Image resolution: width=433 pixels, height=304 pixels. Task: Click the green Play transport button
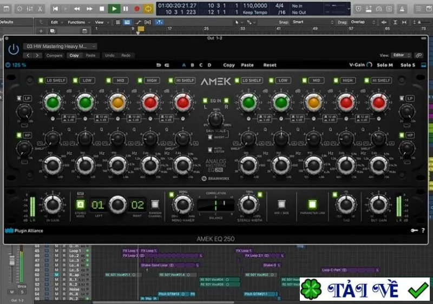114,9
